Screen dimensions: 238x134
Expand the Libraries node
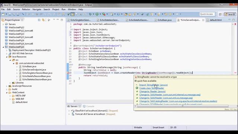coord(10,83)
